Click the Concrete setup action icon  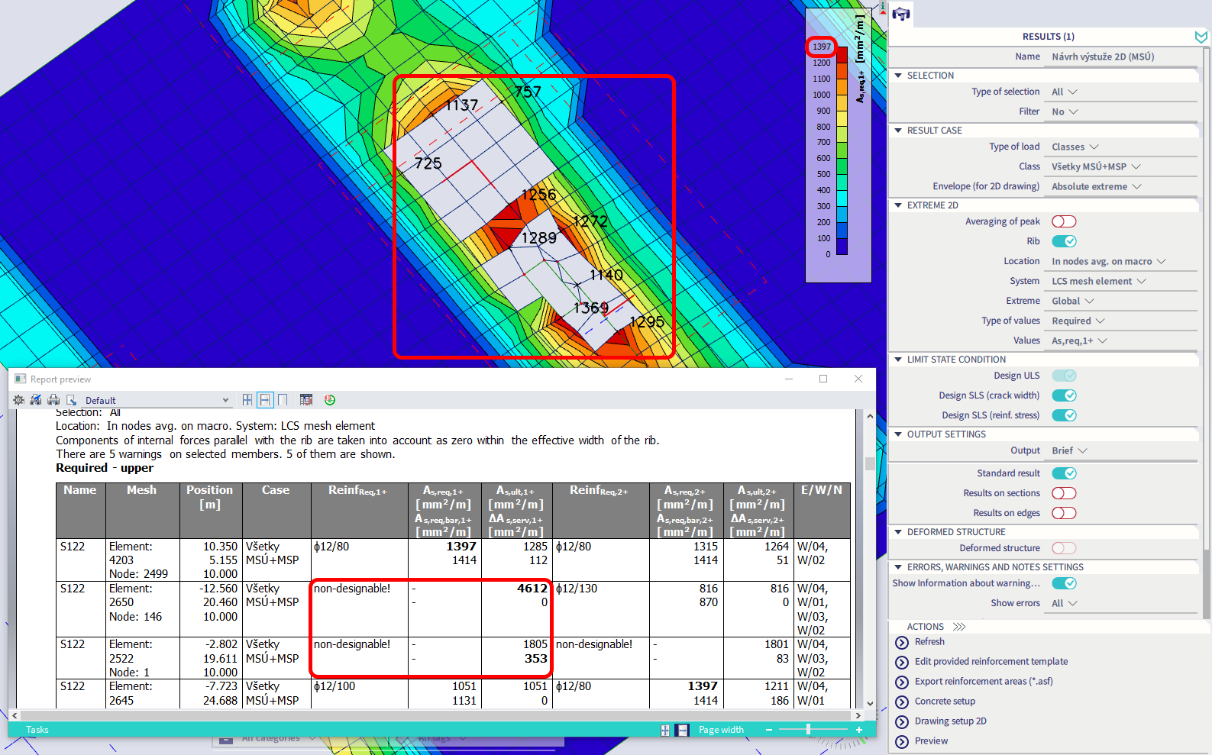point(902,702)
